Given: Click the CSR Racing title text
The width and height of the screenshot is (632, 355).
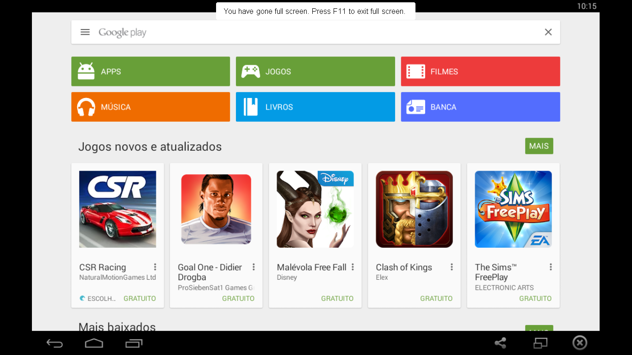Looking at the screenshot, I should 102,267.
